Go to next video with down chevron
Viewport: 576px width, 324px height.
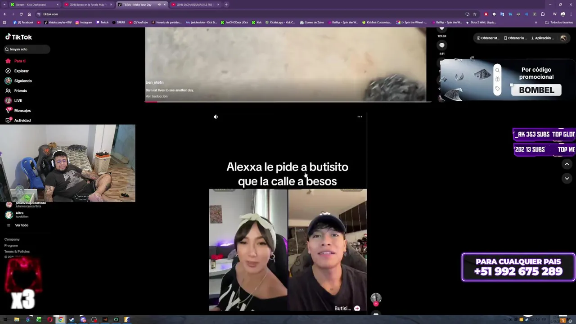[567, 178]
